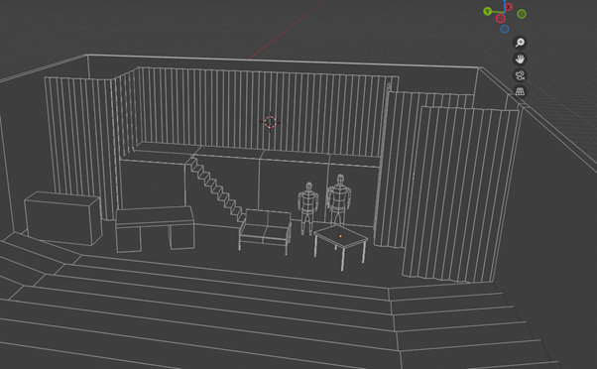Image resolution: width=597 pixels, height=369 pixels.
Task: Switch perspective/orthographic with the grid icon
Action: (520, 92)
